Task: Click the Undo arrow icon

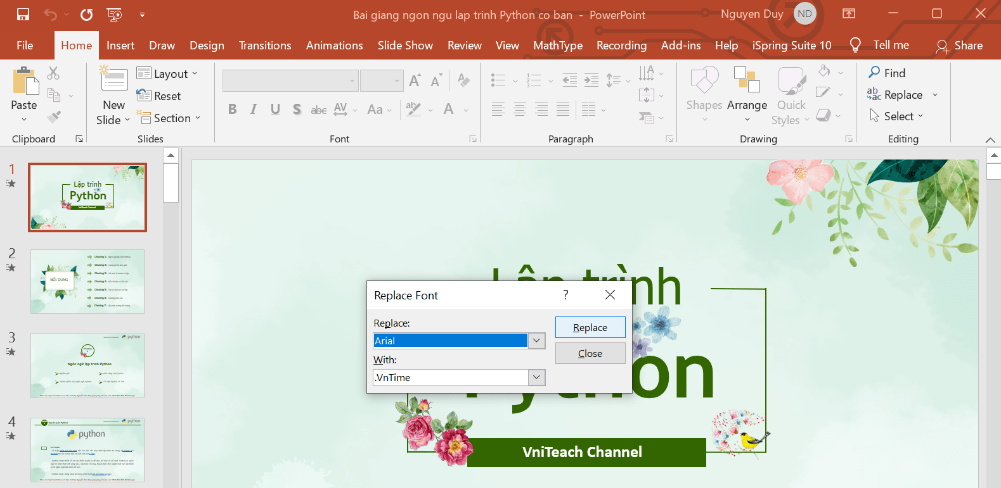Action: point(50,14)
